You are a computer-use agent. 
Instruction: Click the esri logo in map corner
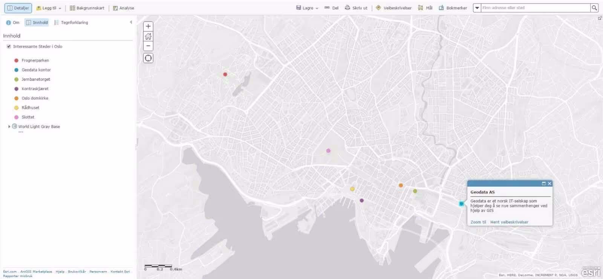click(x=591, y=271)
